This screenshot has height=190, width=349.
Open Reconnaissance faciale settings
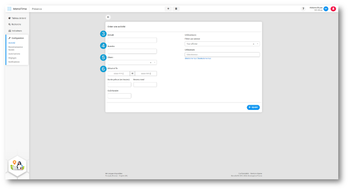pyautogui.click(x=15, y=48)
